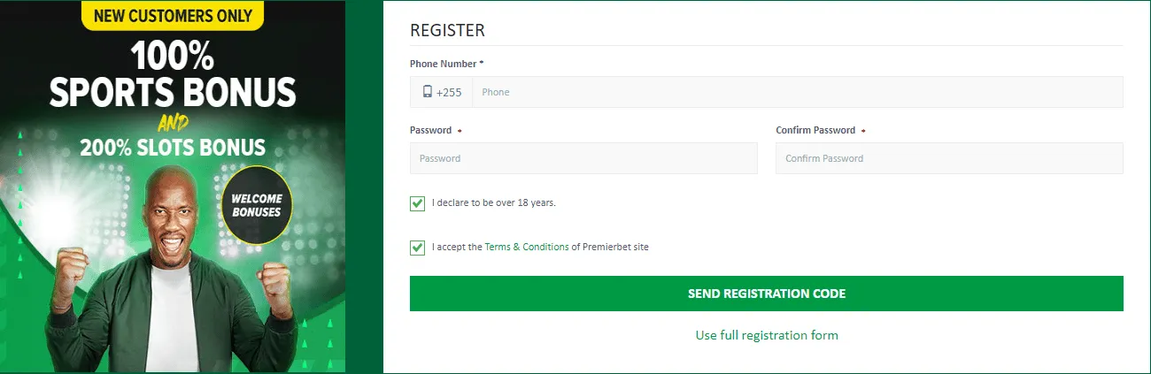Click the 'I declare to be over 18' text

point(494,203)
